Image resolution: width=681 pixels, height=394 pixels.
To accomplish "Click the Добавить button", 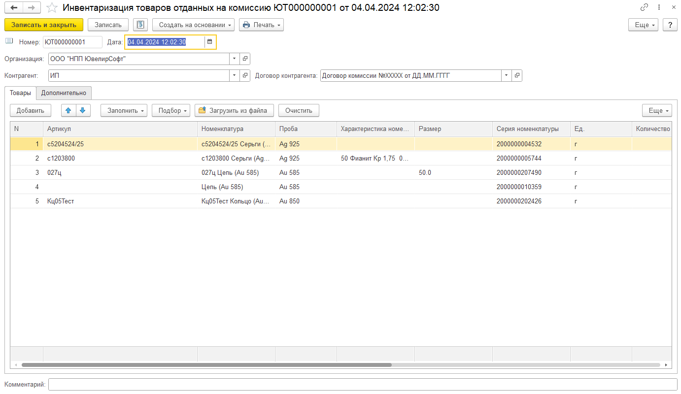I will pos(31,110).
